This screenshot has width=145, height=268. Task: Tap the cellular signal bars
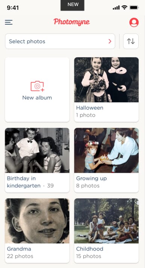click(116, 8)
